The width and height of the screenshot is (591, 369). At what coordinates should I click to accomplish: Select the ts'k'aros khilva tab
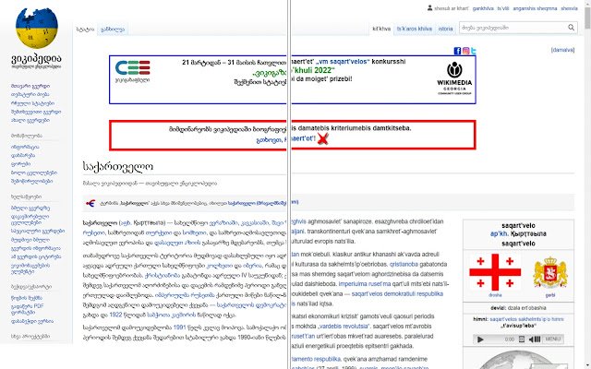(415, 29)
